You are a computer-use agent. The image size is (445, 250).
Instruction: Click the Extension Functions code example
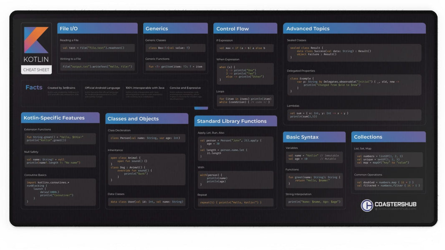[x=60, y=138]
